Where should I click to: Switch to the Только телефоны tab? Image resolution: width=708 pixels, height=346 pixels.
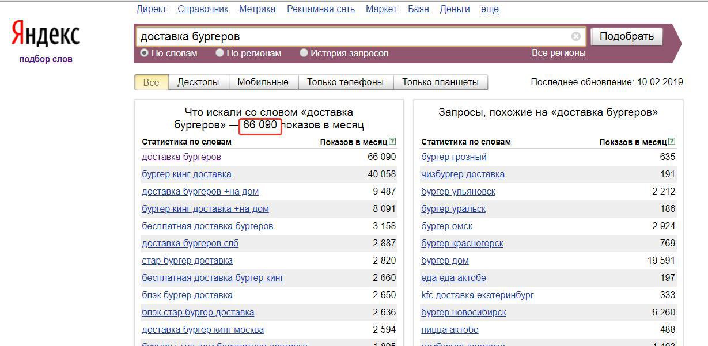pyautogui.click(x=345, y=82)
